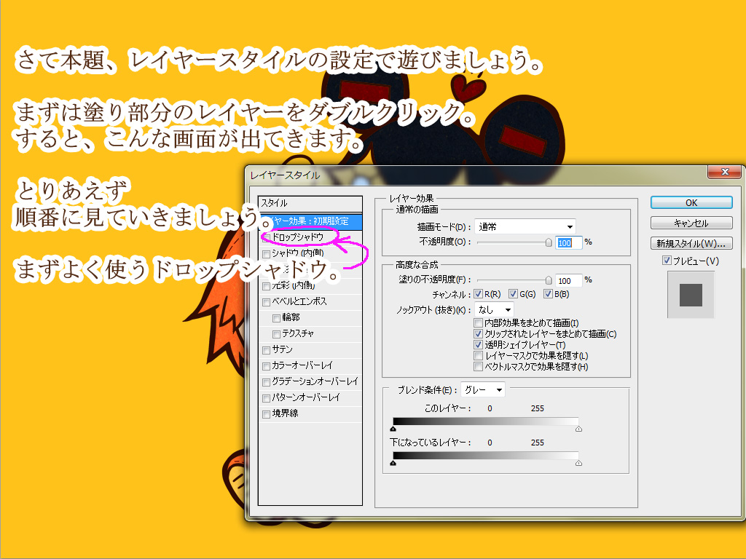The image size is (746, 559).
Task: Enable the ドロップシャドウ effect checkbox
Action: coord(267,237)
